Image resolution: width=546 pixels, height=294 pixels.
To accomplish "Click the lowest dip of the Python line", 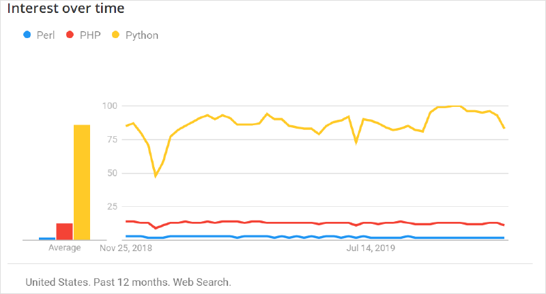I will [156, 176].
